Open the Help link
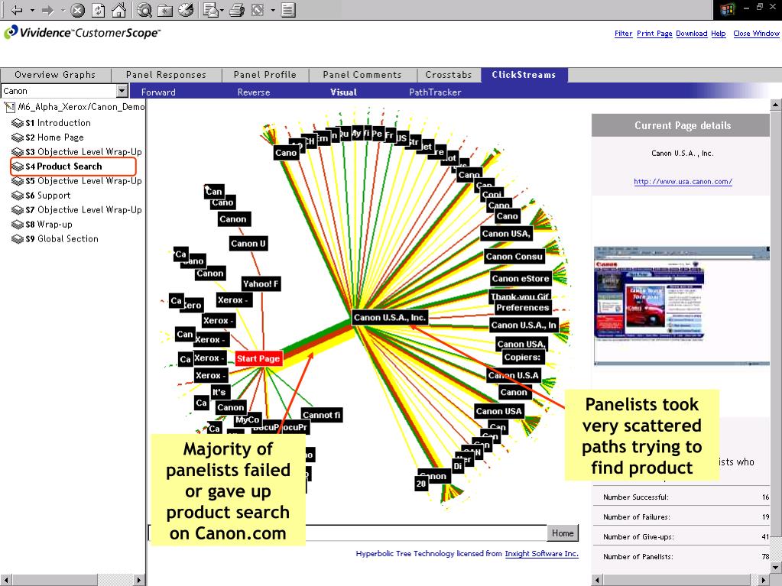 (718, 34)
